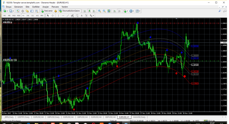Select the H1 timeframe
Image resolution: width=229 pixels, height=124 pixels.
[23, 16]
